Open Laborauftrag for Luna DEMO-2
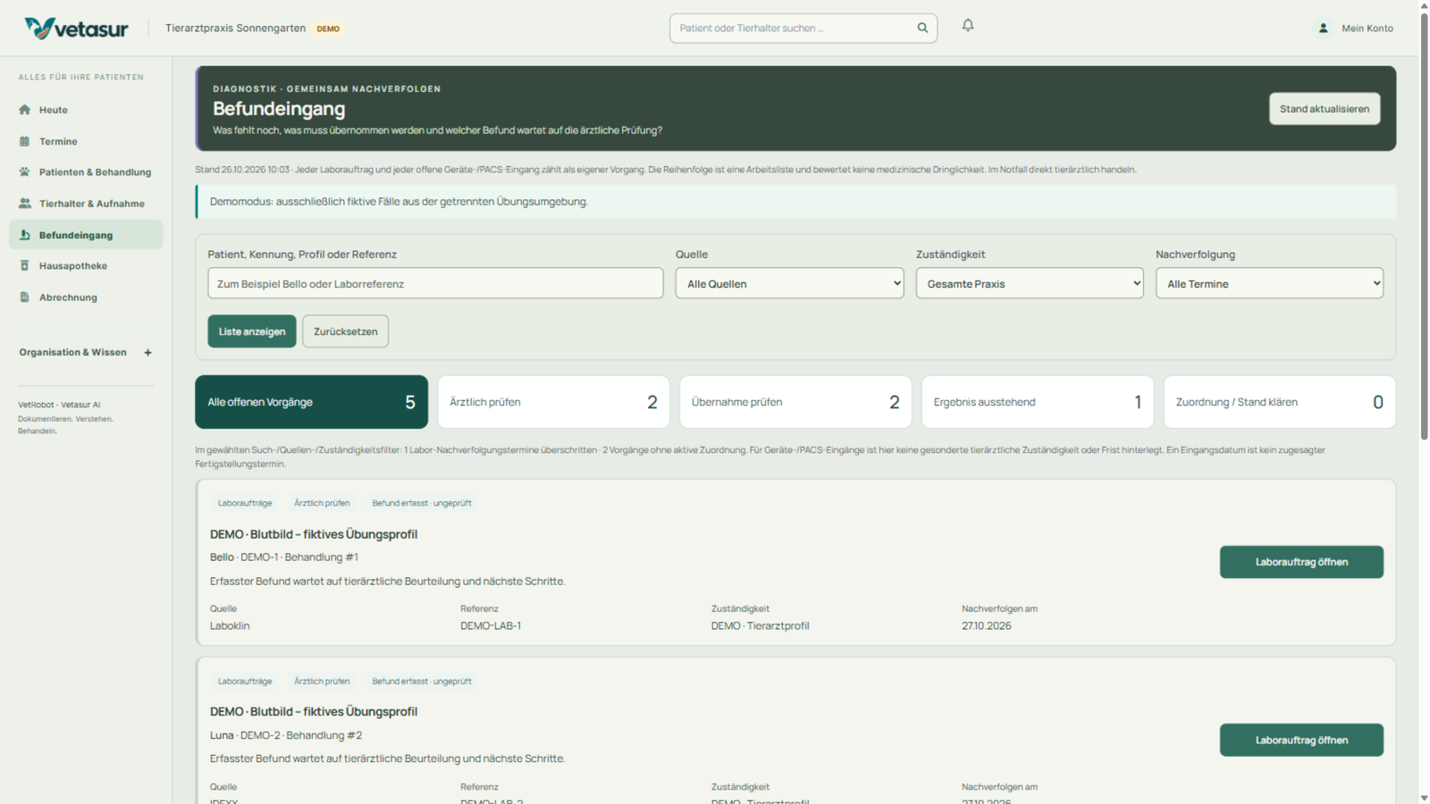 click(1301, 740)
